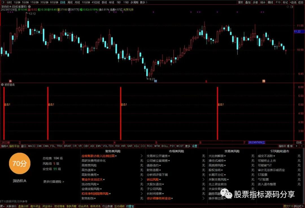
Task: Select the 窗口 indicator window button
Action: [23, 146]
